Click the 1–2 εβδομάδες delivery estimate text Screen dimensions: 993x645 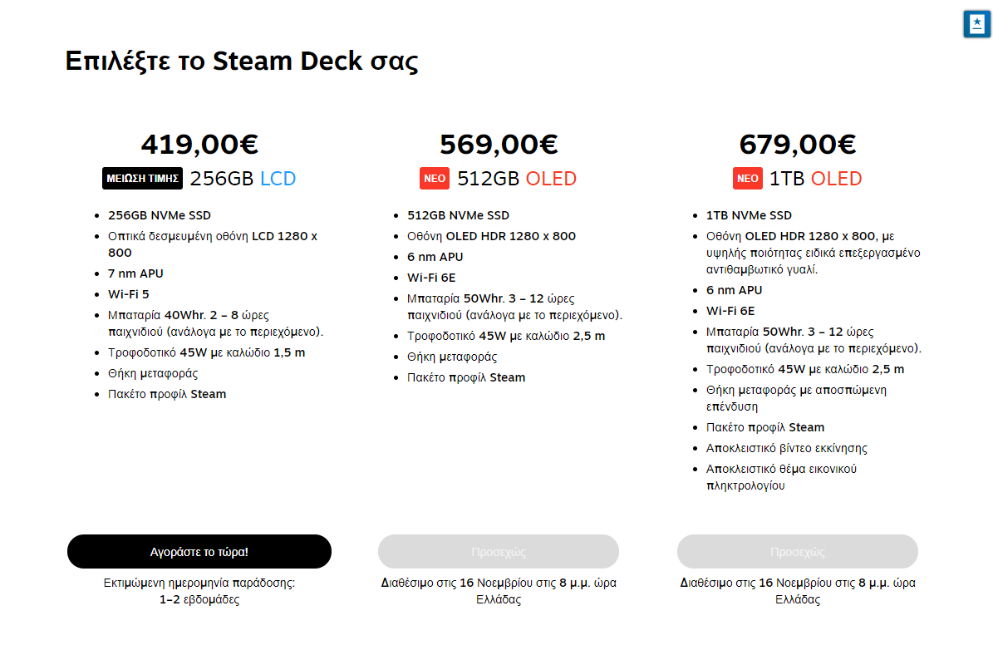pos(199,599)
